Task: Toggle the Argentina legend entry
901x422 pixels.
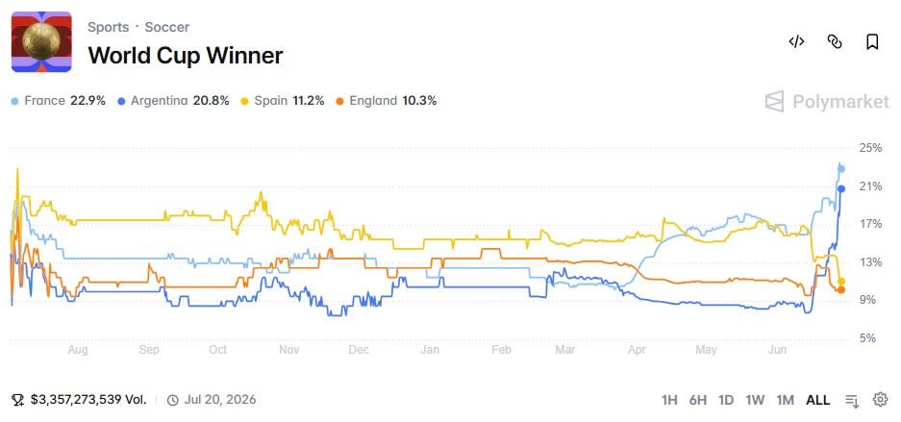Action: tap(173, 101)
